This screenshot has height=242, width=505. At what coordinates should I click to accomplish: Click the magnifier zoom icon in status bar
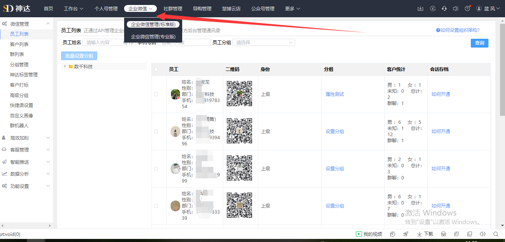click(x=496, y=234)
